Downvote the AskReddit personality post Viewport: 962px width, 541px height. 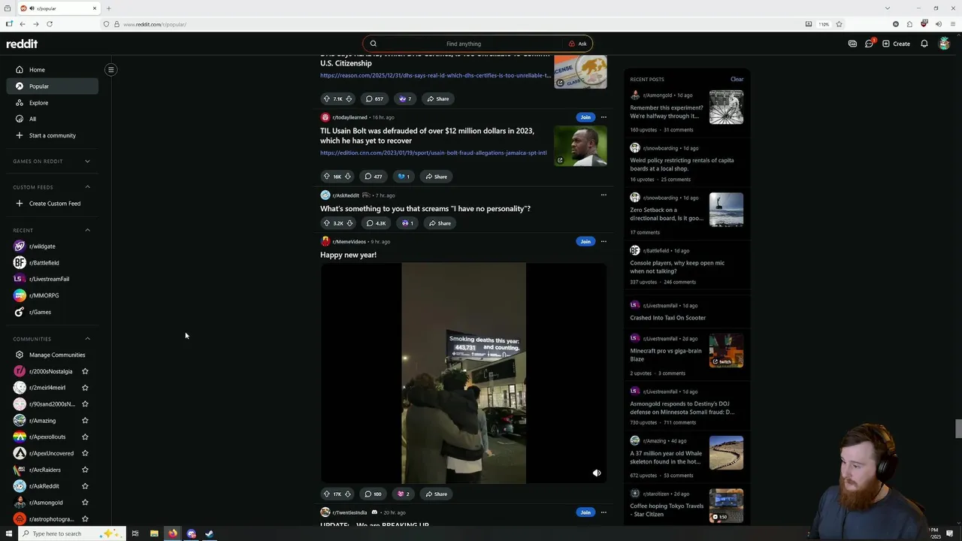click(x=349, y=223)
